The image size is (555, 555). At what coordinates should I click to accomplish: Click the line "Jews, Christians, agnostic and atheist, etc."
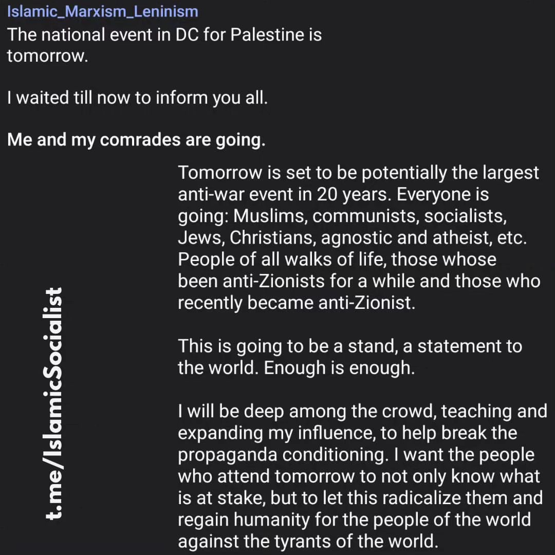point(352,237)
